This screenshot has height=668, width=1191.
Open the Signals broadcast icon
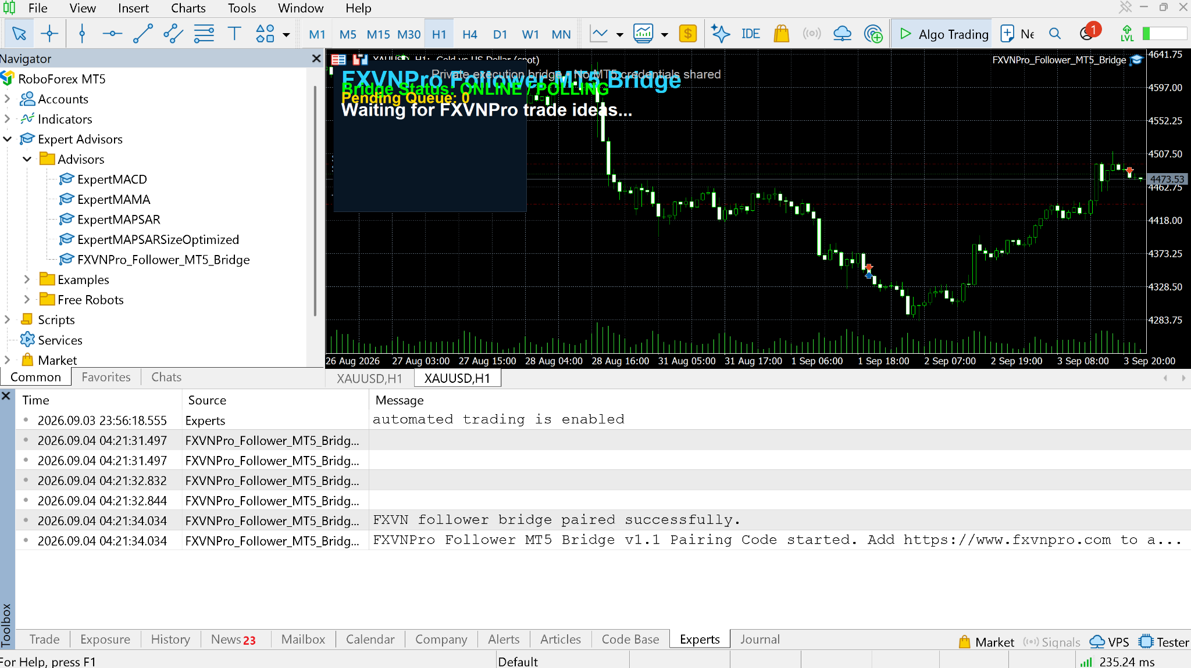pyautogui.click(x=812, y=34)
